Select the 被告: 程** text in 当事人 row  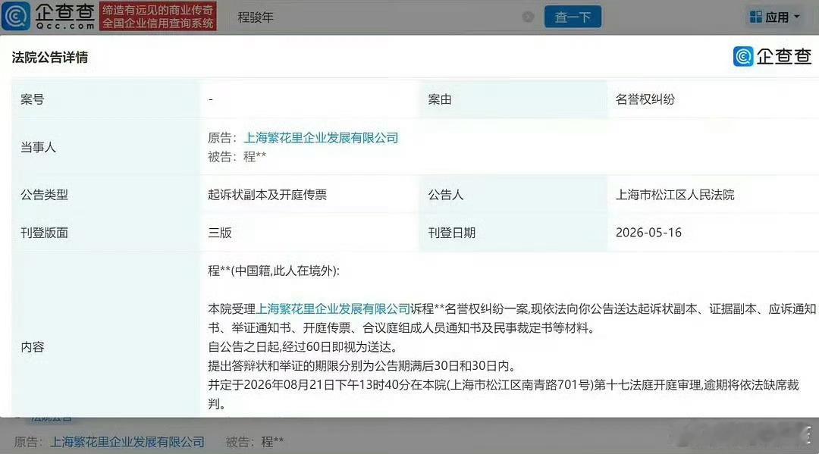(x=237, y=157)
